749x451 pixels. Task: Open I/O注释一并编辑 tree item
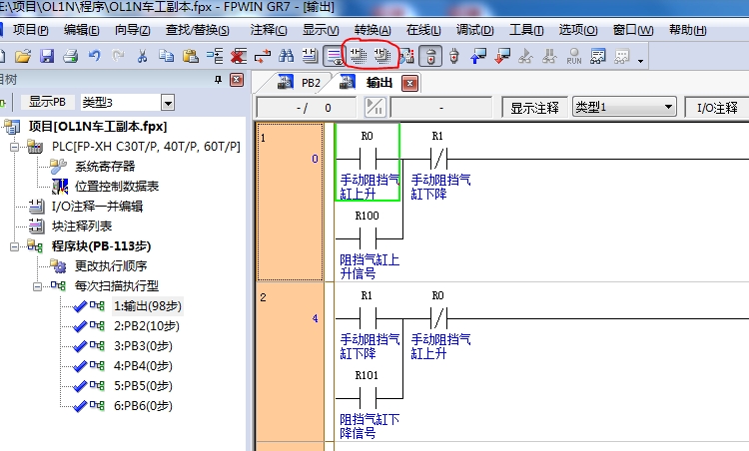pyautogui.click(x=97, y=207)
